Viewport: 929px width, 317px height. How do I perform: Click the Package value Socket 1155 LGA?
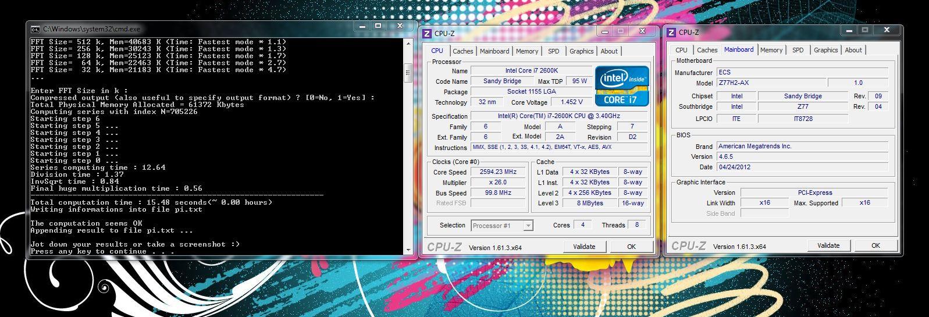[531, 92]
